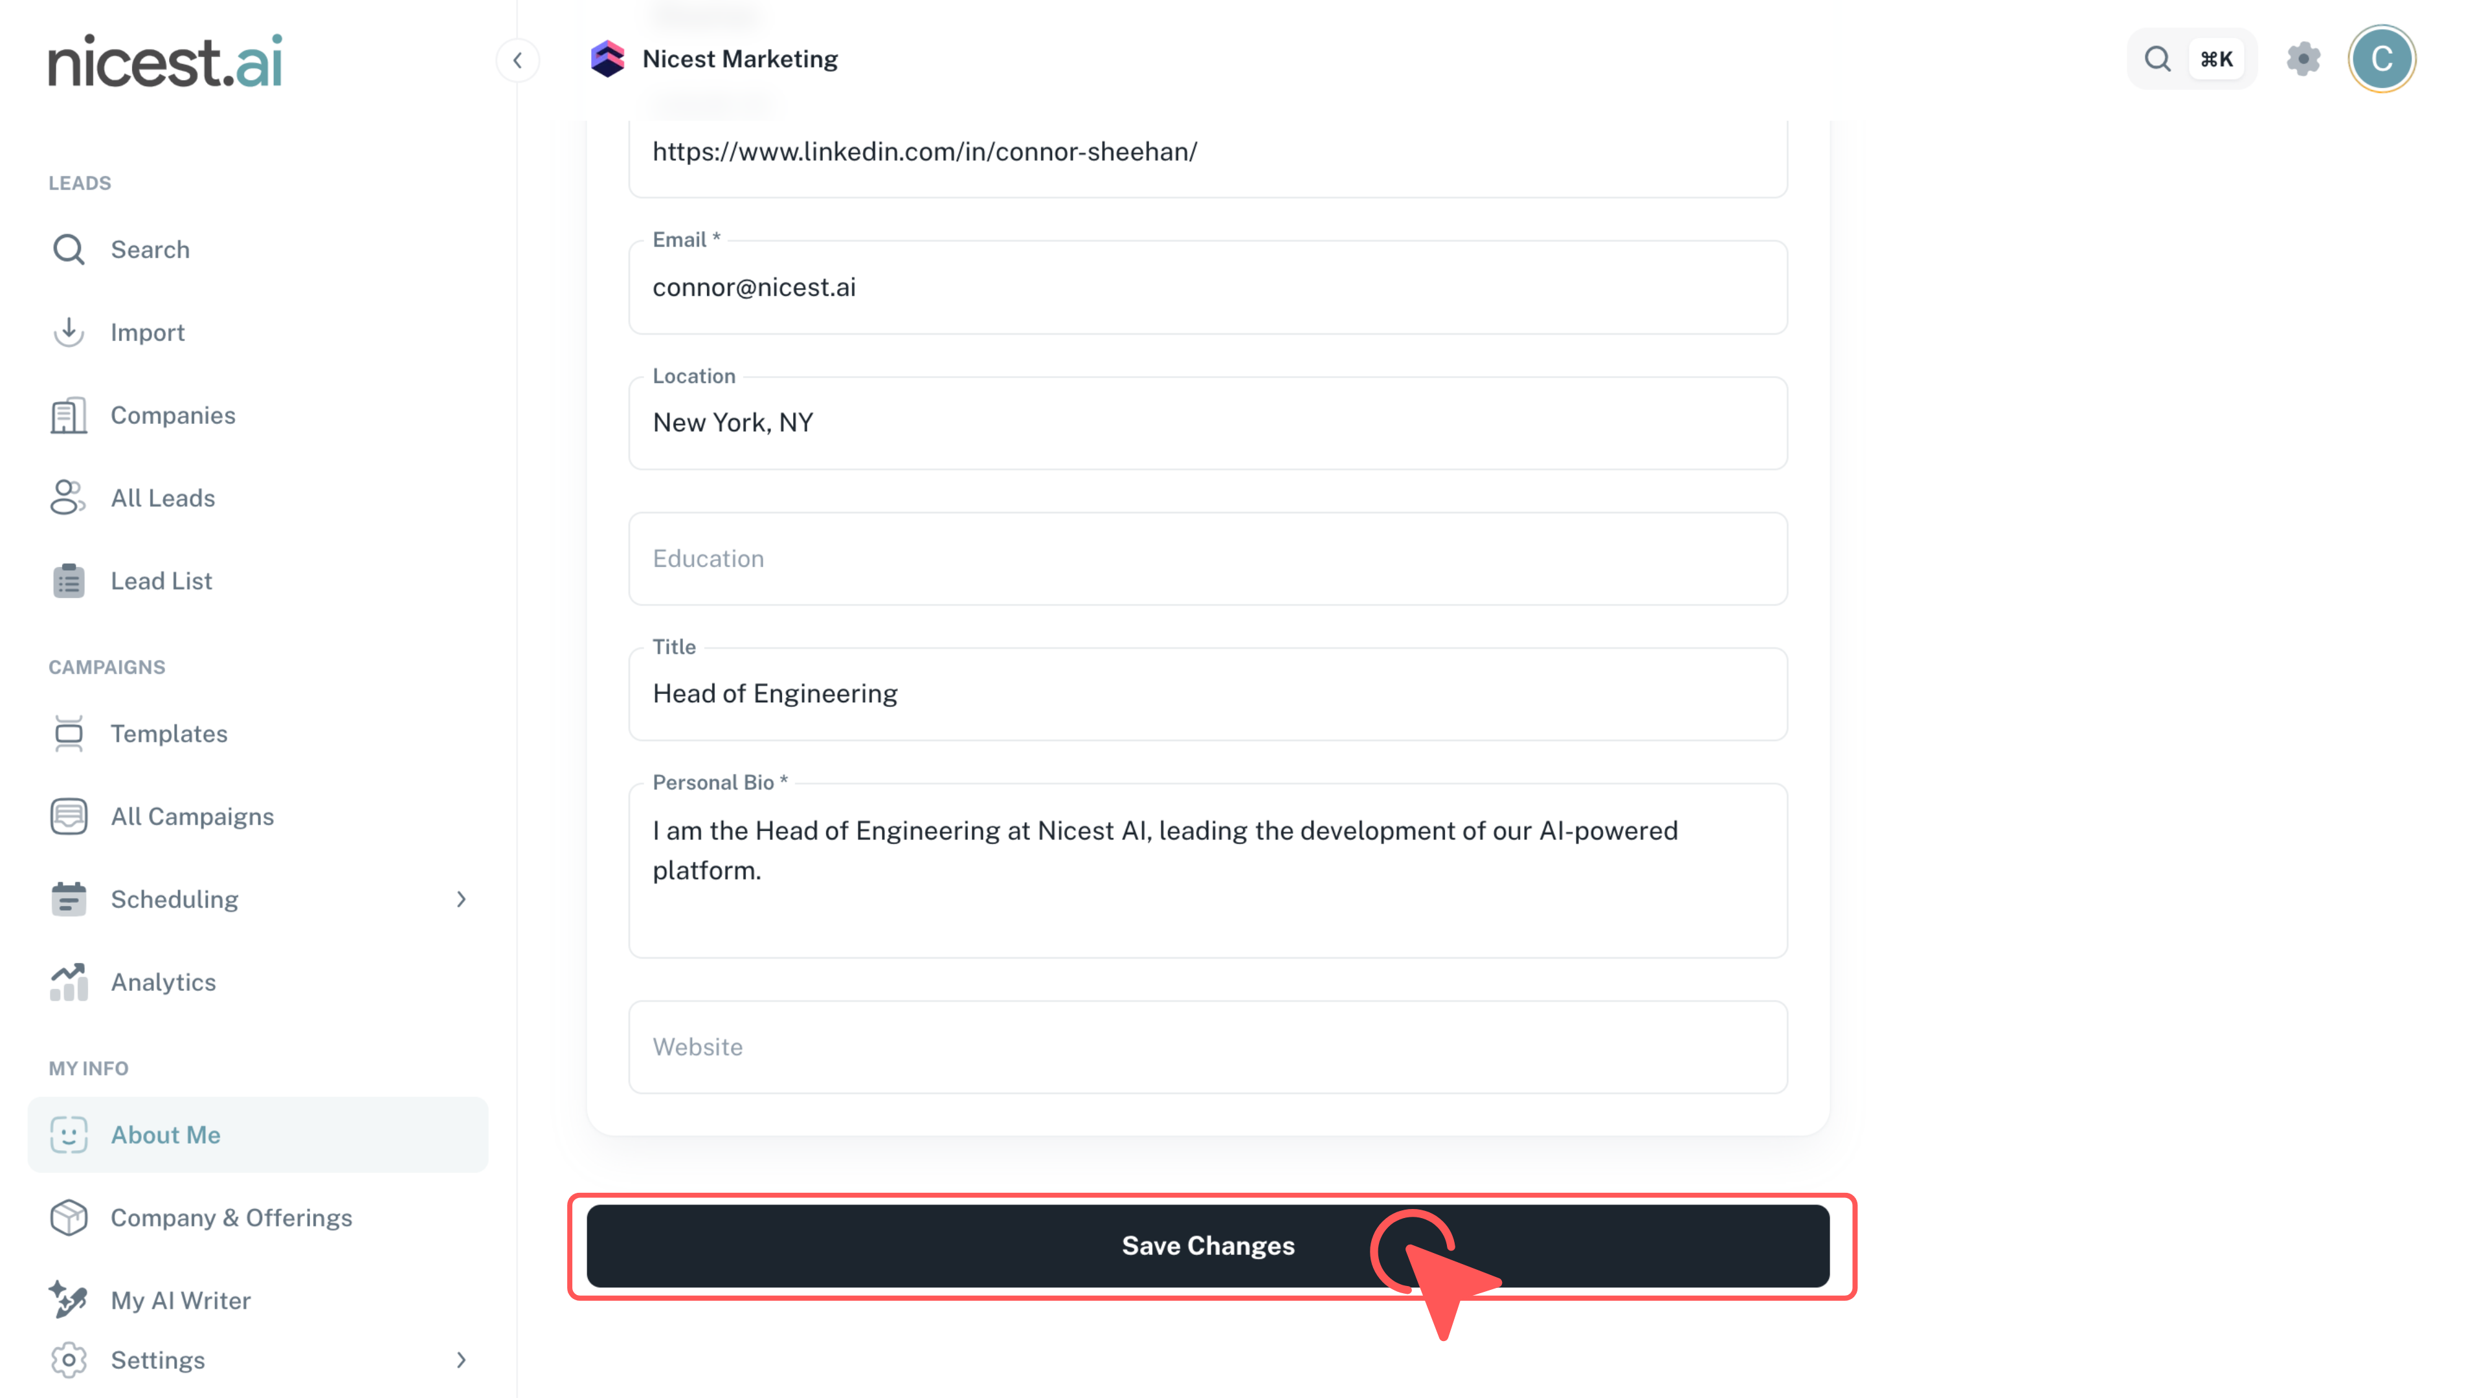The width and height of the screenshot is (2486, 1398).
Task: Collapse the sidebar using chevron button
Action: click(x=517, y=61)
